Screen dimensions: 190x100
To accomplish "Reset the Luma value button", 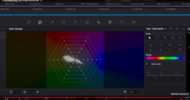I will pyautogui.click(x=178, y=79).
